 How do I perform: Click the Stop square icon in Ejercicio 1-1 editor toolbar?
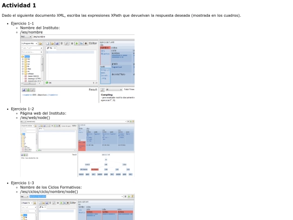tap(72, 43)
